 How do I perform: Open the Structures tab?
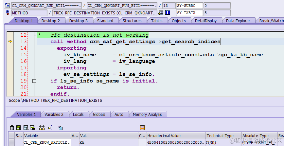(132, 21)
